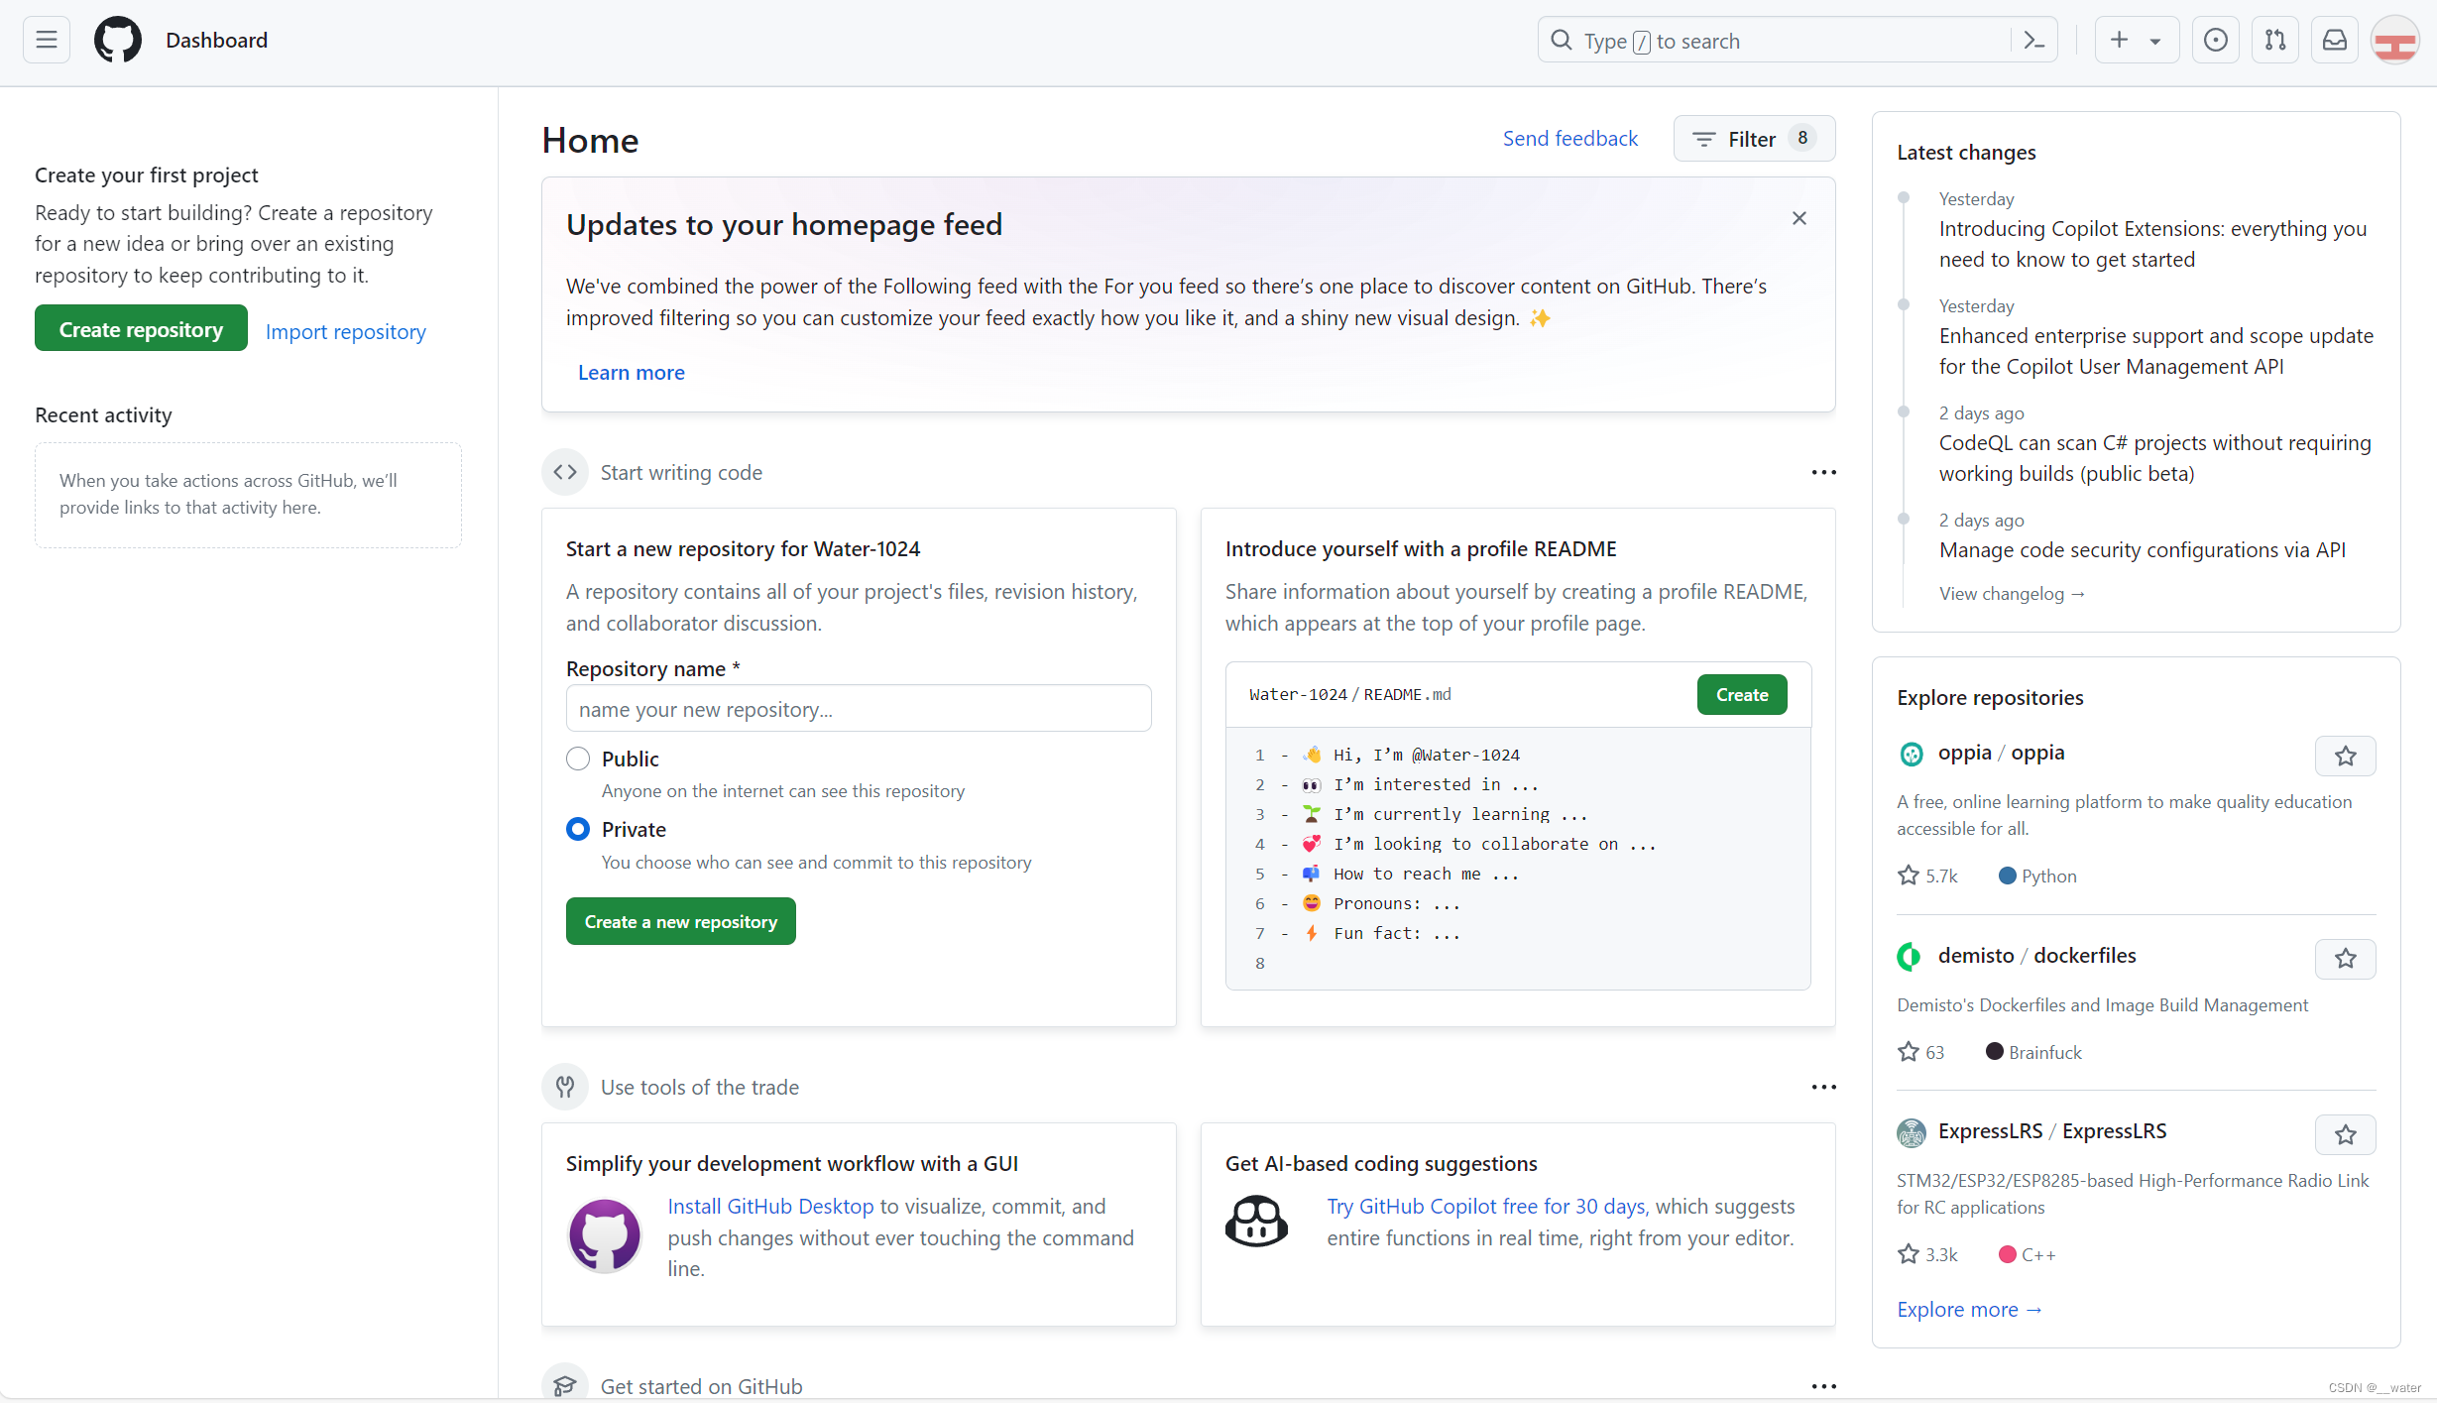Open the user avatar profile menu
2437x1403 pixels.
tap(2394, 41)
